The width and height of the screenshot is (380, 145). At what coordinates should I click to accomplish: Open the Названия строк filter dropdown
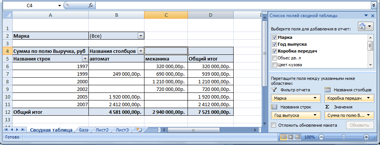(x=85, y=59)
